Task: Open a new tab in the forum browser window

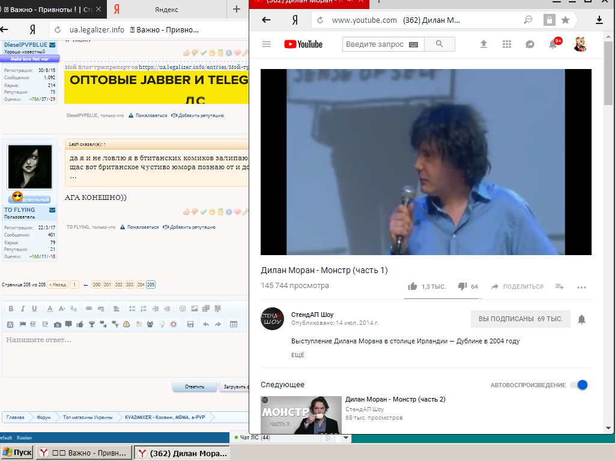Action: [x=237, y=9]
